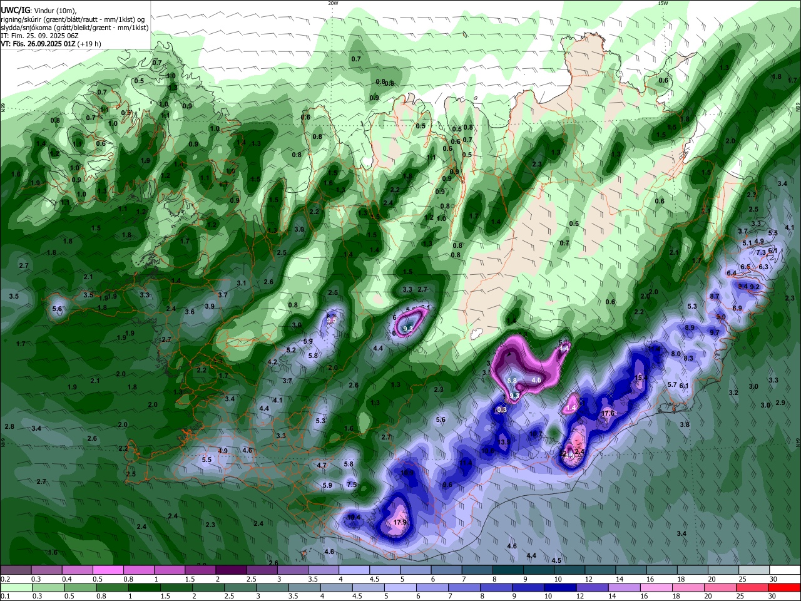Click the 17.9 precipitation value on the map
Screen dimensions: 801x601
[400, 522]
